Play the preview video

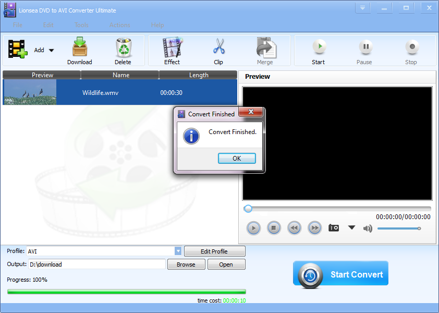point(253,228)
